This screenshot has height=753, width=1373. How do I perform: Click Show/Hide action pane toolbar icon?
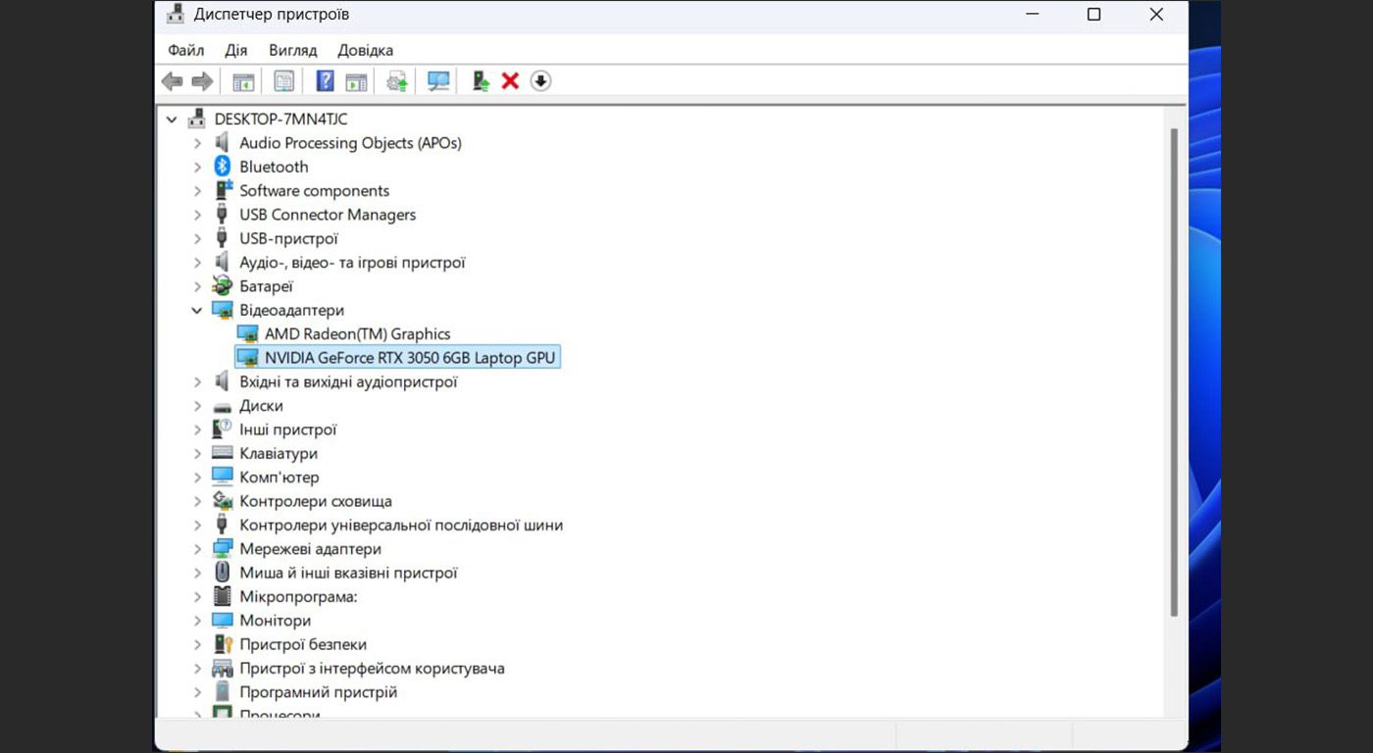pyautogui.click(x=356, y=81)
